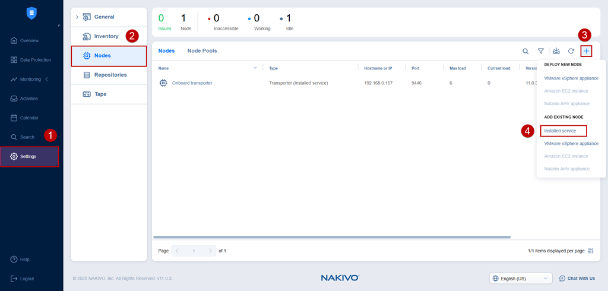608x291 pixels.
Task: Go to previous page arrow
Action: [177, 251]
